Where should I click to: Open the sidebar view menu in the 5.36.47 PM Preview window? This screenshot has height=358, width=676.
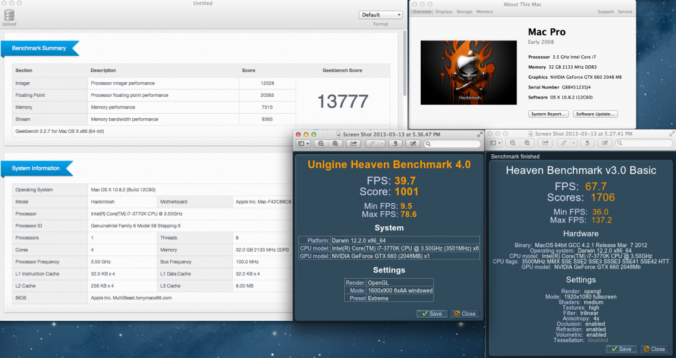click(304, 144)
